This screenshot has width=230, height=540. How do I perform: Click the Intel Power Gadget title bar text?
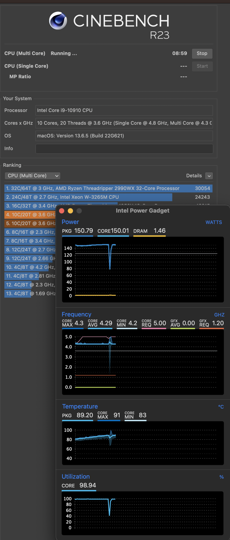[142, 211]
